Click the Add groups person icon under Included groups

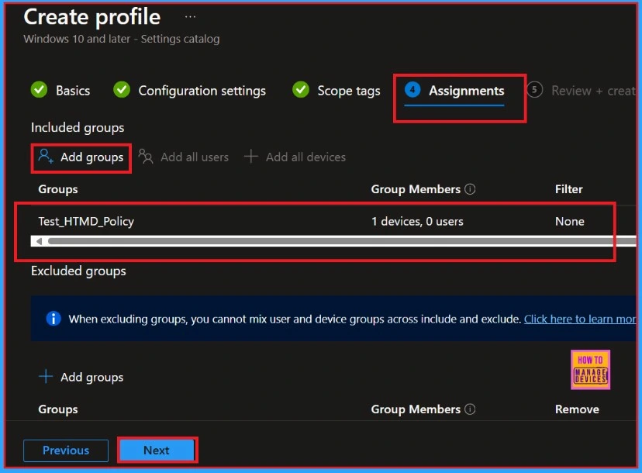coord(46,157)
